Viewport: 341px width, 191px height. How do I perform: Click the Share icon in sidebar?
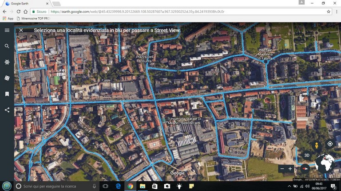(7, 110)
